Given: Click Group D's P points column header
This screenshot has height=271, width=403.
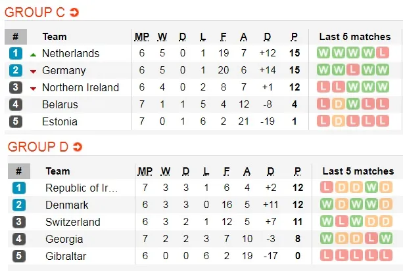Looking at the screenshot, I should (x=297, y=171).
